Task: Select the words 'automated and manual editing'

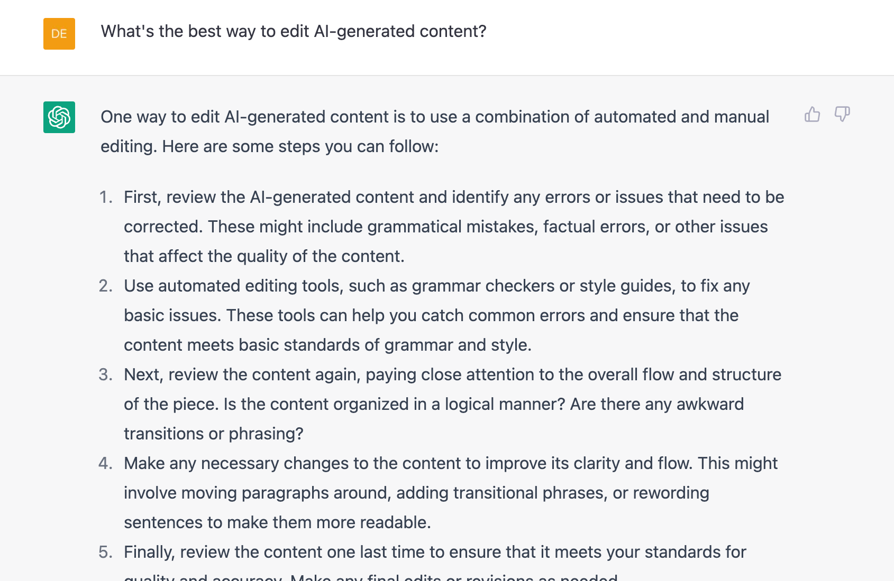Action: pyautogui.click(x=682, y=117)
